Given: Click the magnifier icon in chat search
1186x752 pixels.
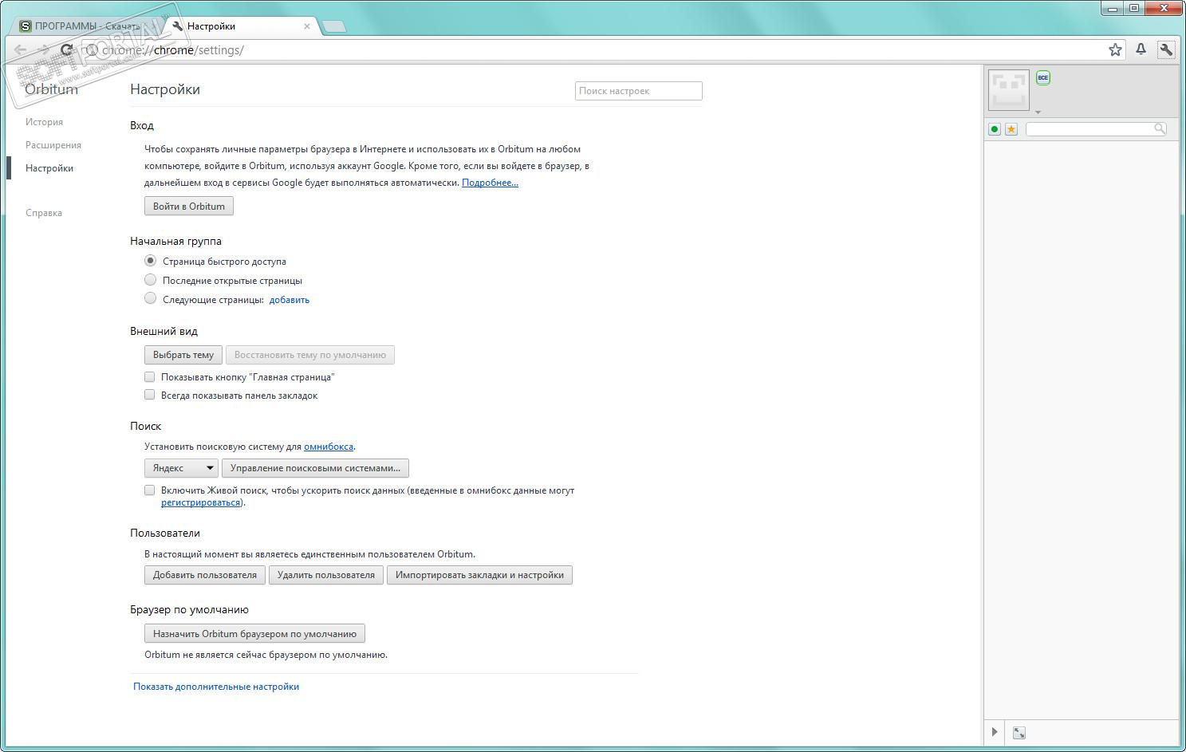Looking at the screenshot, I should (1160, 128).
